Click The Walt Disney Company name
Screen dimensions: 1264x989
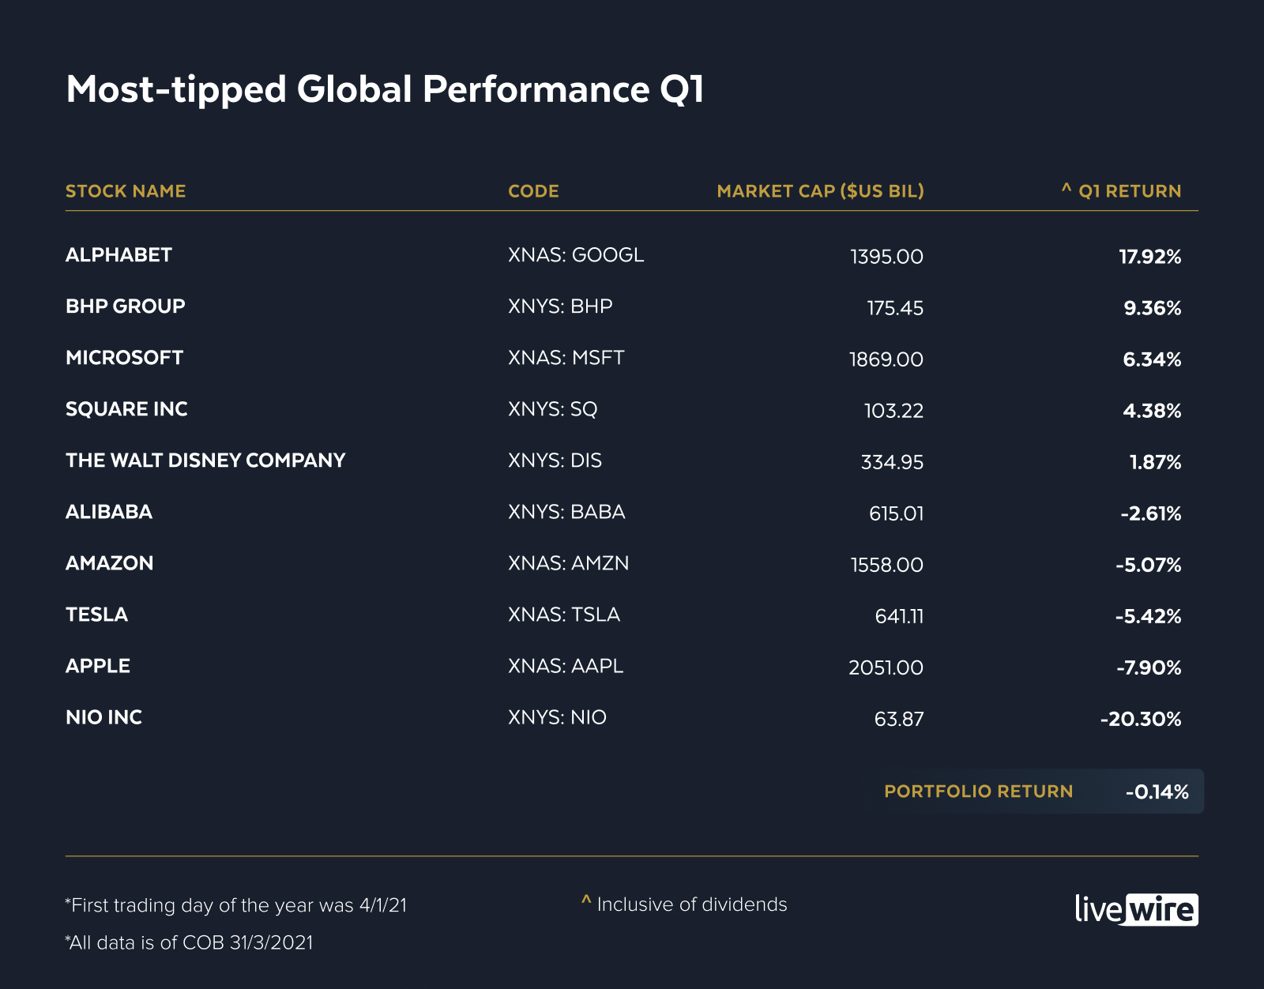pos(205,461)
